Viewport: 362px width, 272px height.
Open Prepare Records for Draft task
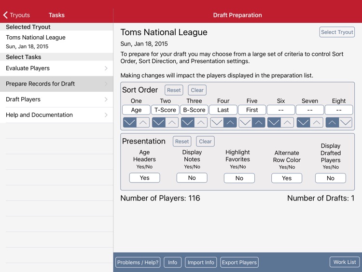click(56, 84)
